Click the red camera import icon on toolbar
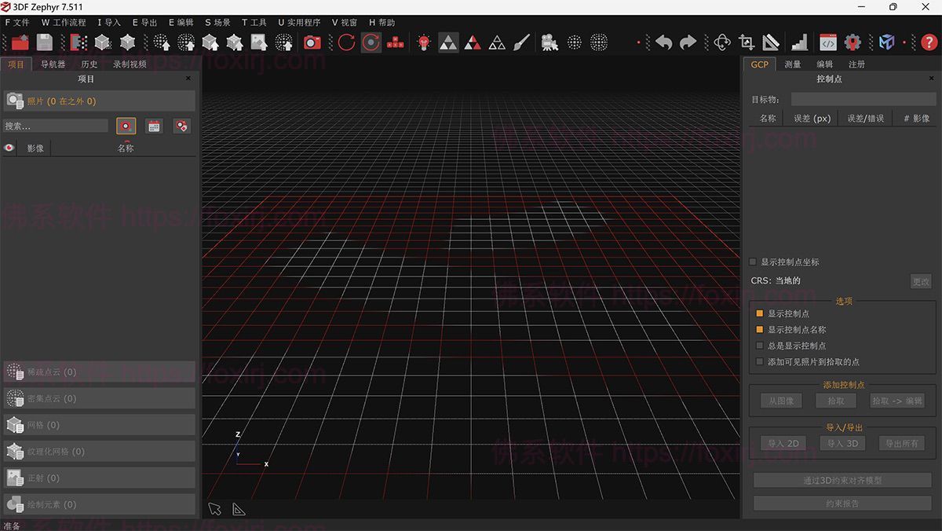This screenshot has height=531, width=942. pos(312,43)
